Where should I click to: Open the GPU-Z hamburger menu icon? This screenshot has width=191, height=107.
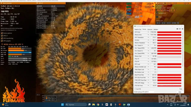pyautogui.click(x=182, y=29)
